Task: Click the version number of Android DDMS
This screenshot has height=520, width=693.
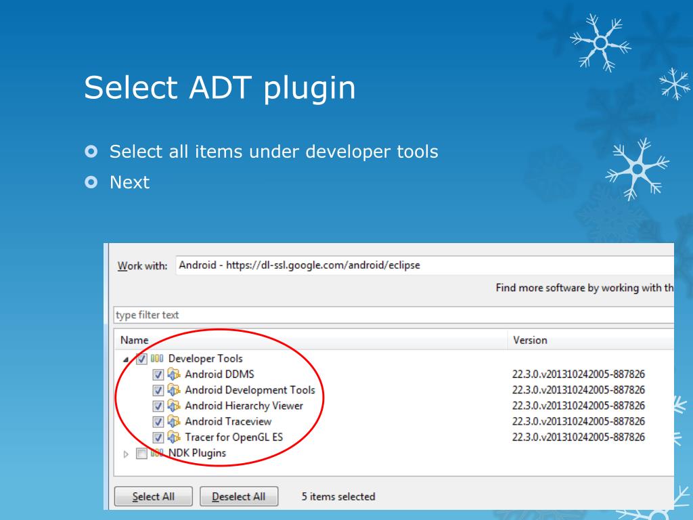Action: (579, 374)
